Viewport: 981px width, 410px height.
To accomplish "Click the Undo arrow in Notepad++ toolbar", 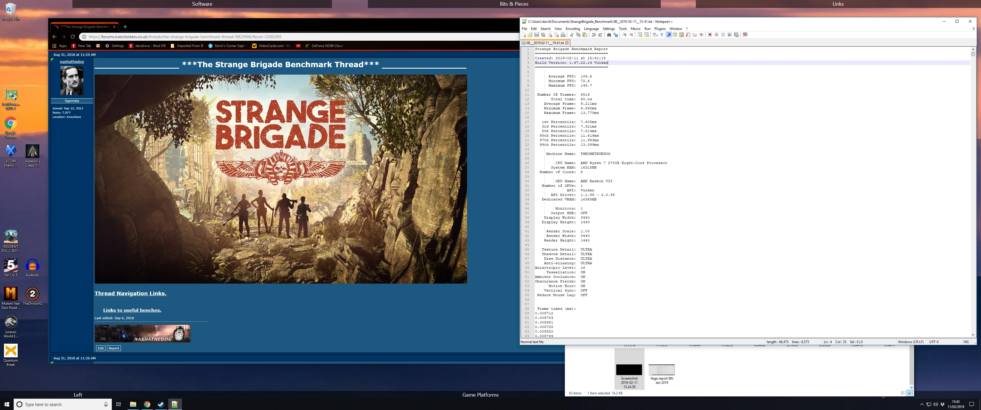I will [594, 35].
